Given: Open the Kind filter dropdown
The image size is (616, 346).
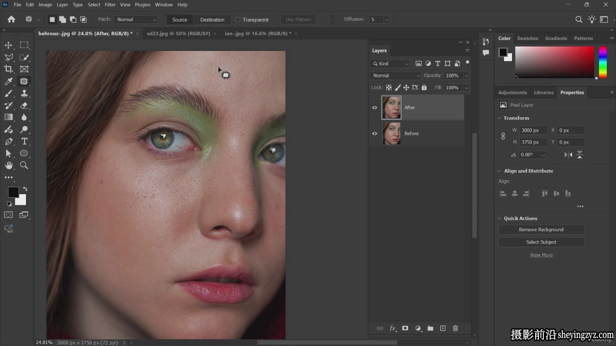Looking at the screenshot, I should (x=390, y=63).
